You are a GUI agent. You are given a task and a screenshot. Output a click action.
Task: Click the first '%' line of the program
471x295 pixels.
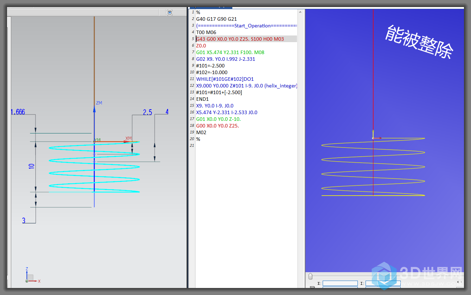pos(198,12)
